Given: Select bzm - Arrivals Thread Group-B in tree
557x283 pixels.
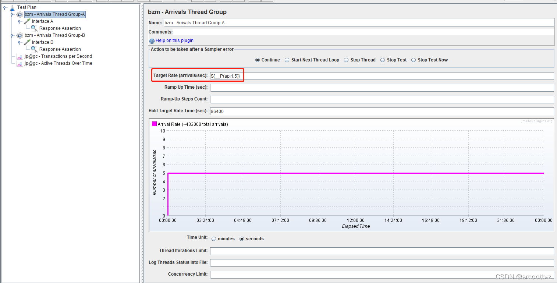Looking at the screenshot, I should point(55,35).
